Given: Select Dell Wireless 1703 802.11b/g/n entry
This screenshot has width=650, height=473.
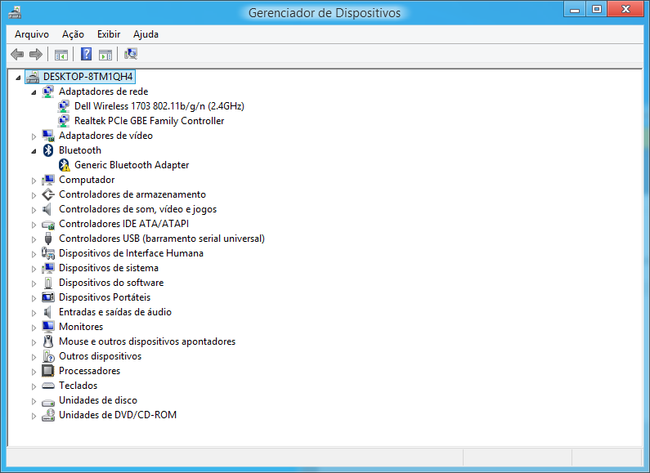Looking at the screenshot, I should (159, 106).
